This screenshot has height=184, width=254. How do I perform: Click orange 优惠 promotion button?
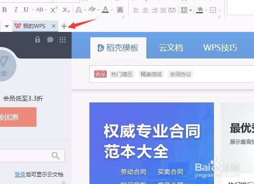pos(18,117)
